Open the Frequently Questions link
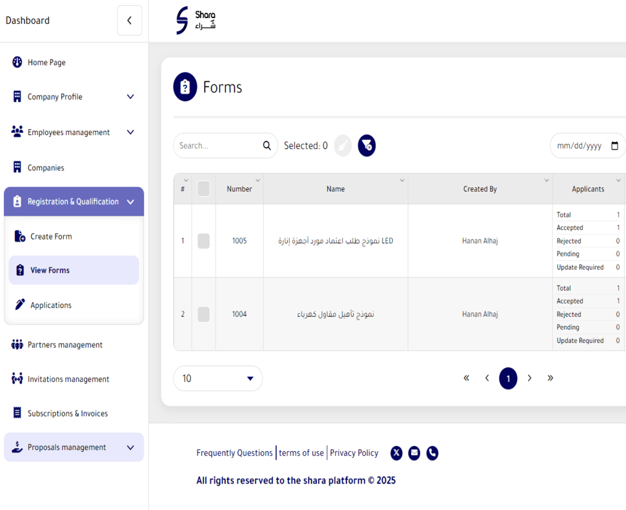Image resolution: width=626 pixels, height=510 pixels. 234,453
